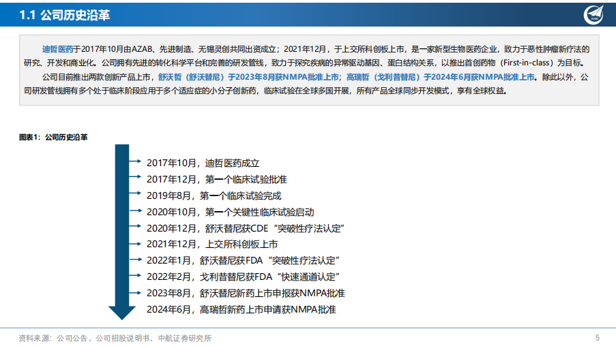Select the blue '迪哲医药' text in paragraph

point(57,49)
